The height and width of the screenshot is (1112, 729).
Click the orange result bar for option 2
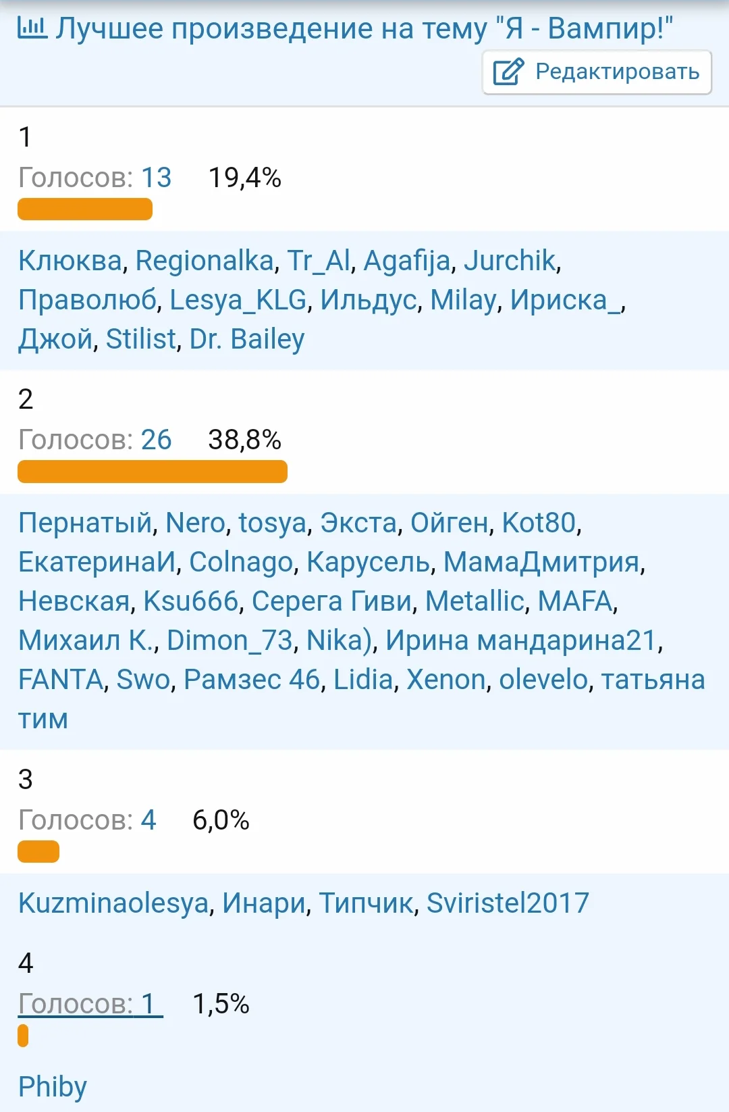pyautogui.click(x=153, y=472)
